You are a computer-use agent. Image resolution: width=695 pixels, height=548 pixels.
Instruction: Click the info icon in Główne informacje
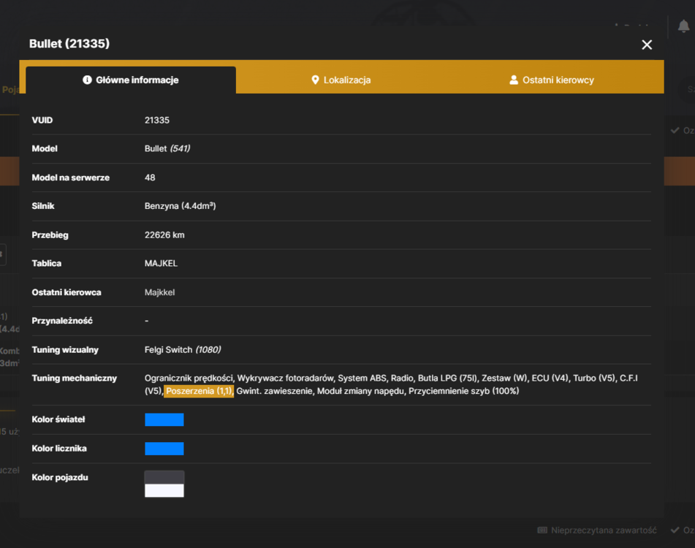87,80
